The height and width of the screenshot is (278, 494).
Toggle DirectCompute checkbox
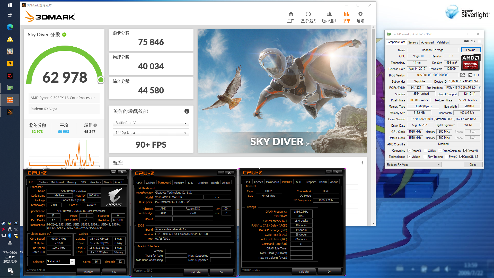point(440,151)
